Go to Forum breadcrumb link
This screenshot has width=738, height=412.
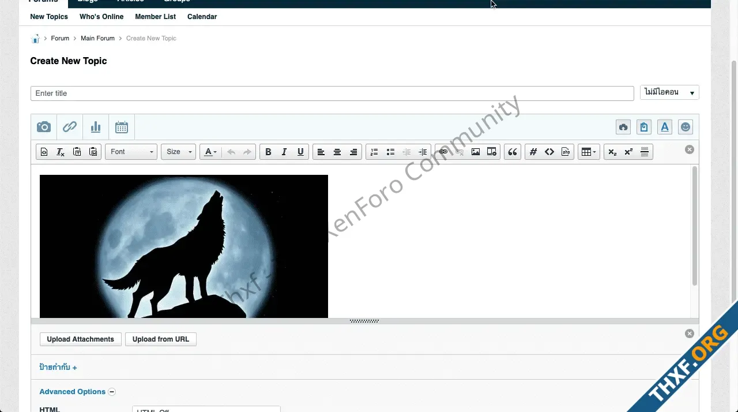tap(60, 38)
